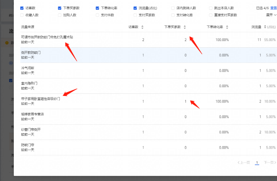277x181 pixels.
Task: Uncheck the 访客数 checkbox
Action: [x=22, y=8]
